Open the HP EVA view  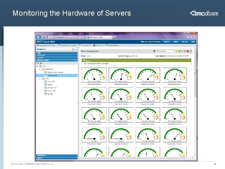pos(48,85)
